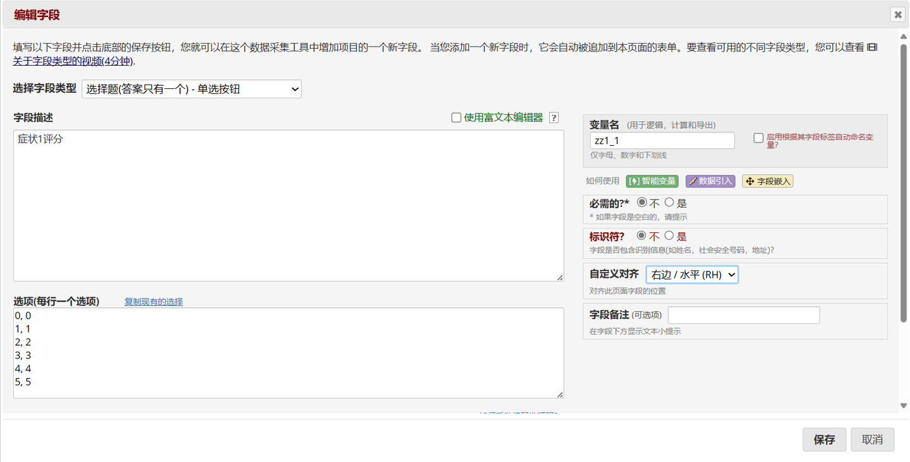Viewport: 910px width, 462px height.
Task: Check auto-naming variable by field label option
Action: pyautogui.click(x=758, y=138)
